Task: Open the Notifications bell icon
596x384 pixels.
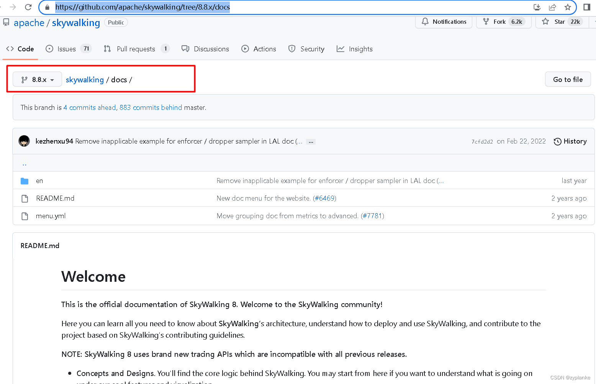Action: click(425, 21)
